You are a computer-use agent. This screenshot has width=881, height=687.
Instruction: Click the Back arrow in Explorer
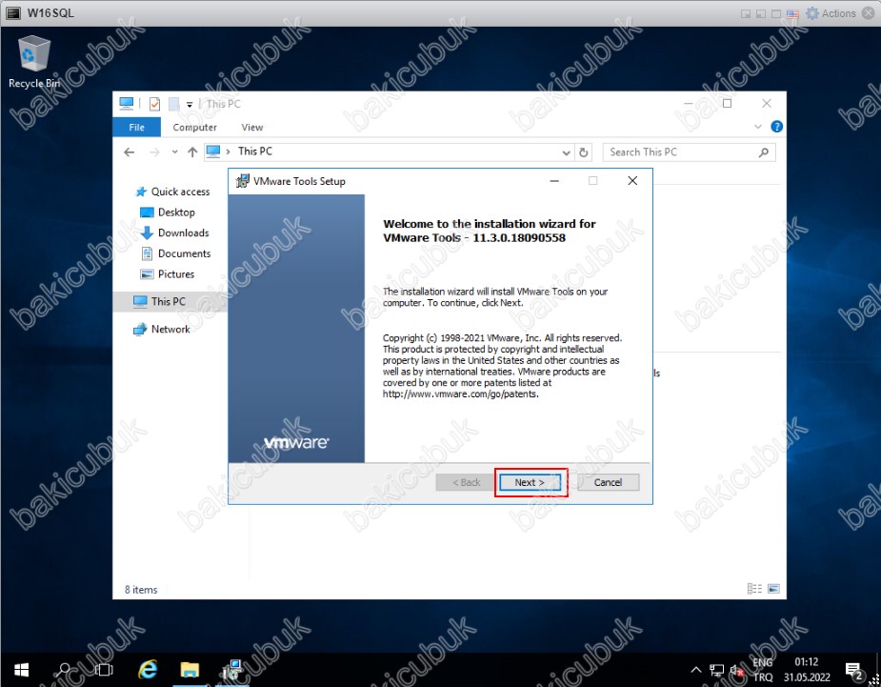point(130,152)
